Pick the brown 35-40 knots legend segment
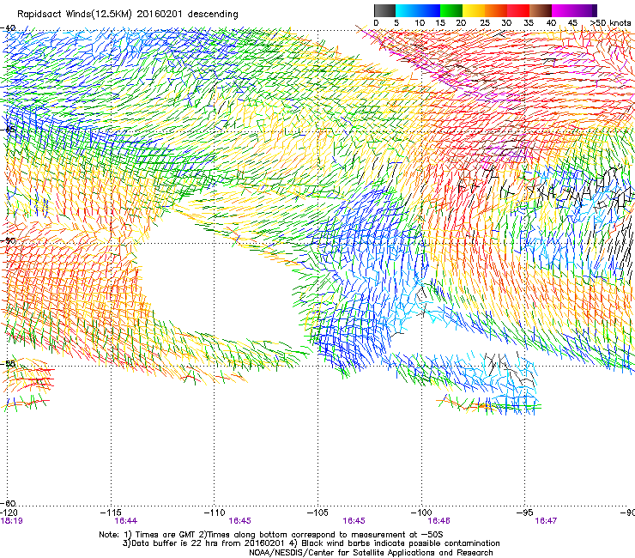 [x=541, y=10]
